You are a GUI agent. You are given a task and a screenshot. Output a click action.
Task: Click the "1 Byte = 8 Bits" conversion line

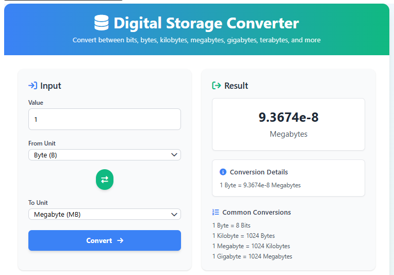click(x=231, y=225)
